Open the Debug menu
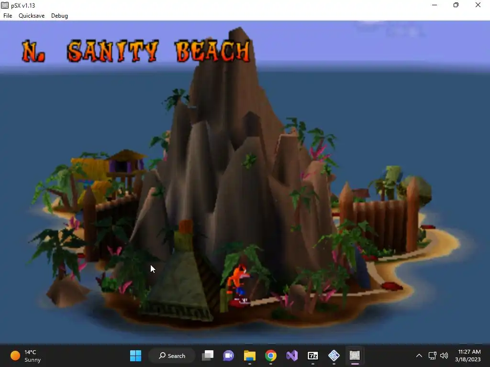490x367 pixels. [59, 16]
